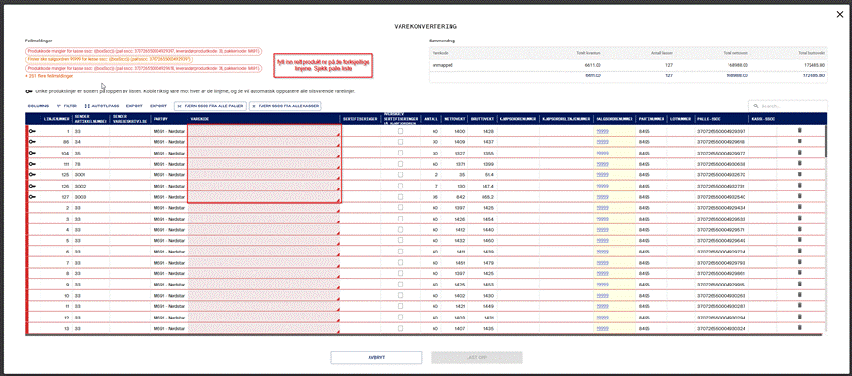Click the Avbryt button
852x376 pixels.
pos(376,357)
